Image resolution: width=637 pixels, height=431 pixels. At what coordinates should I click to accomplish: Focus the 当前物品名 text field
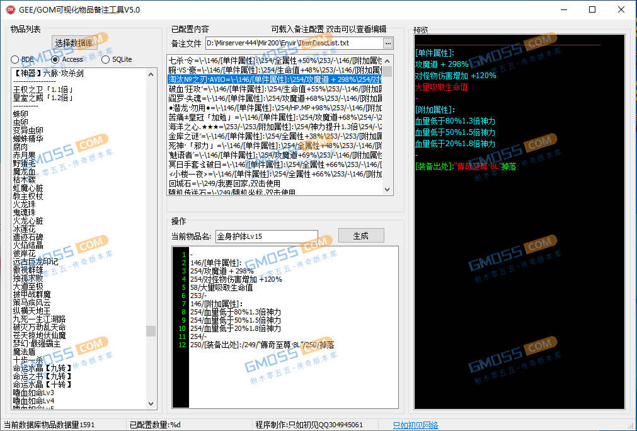click(x=267, y=236)
